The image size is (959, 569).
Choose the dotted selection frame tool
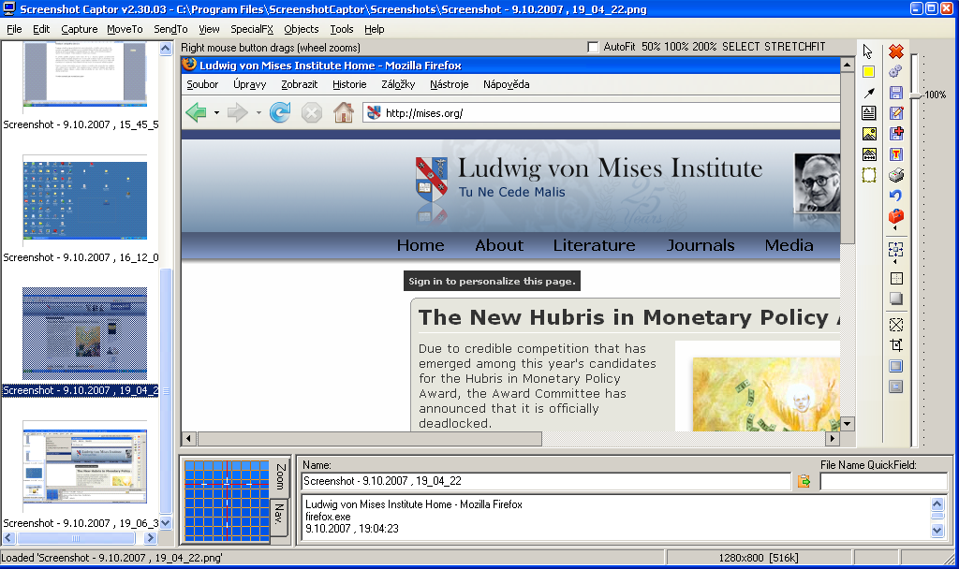click(868, 175)
